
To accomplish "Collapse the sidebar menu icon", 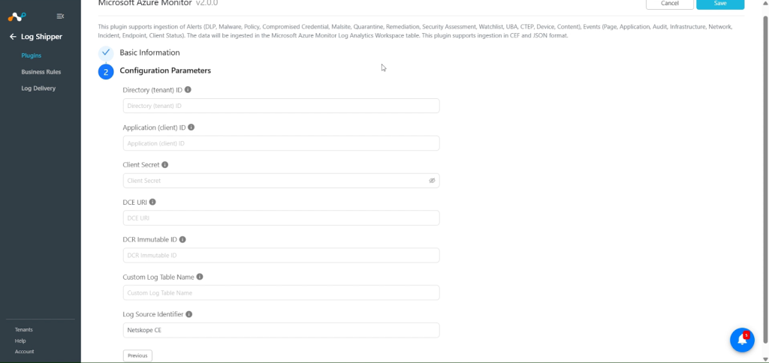I will (x=60, y=16).
